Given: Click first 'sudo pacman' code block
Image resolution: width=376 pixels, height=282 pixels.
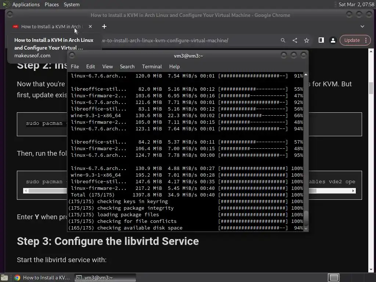Looking at the screenshot, I should click(x=42, y=124).
